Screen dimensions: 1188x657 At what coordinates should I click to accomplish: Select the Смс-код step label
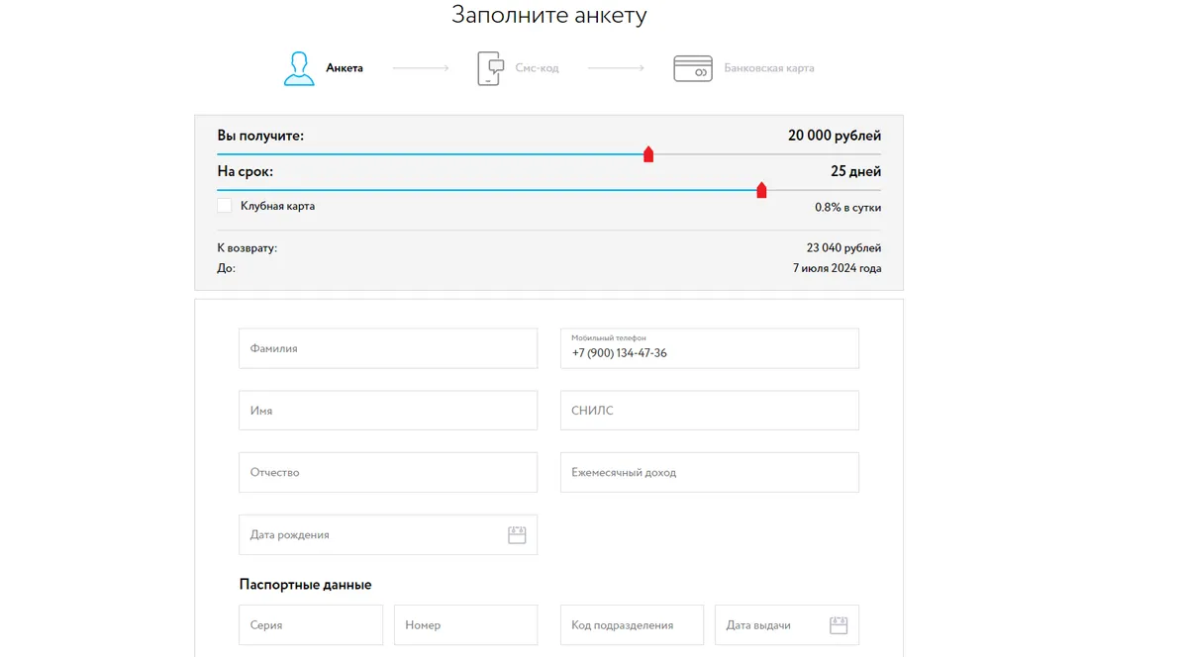pyautogui.click(x=537, y=68)
